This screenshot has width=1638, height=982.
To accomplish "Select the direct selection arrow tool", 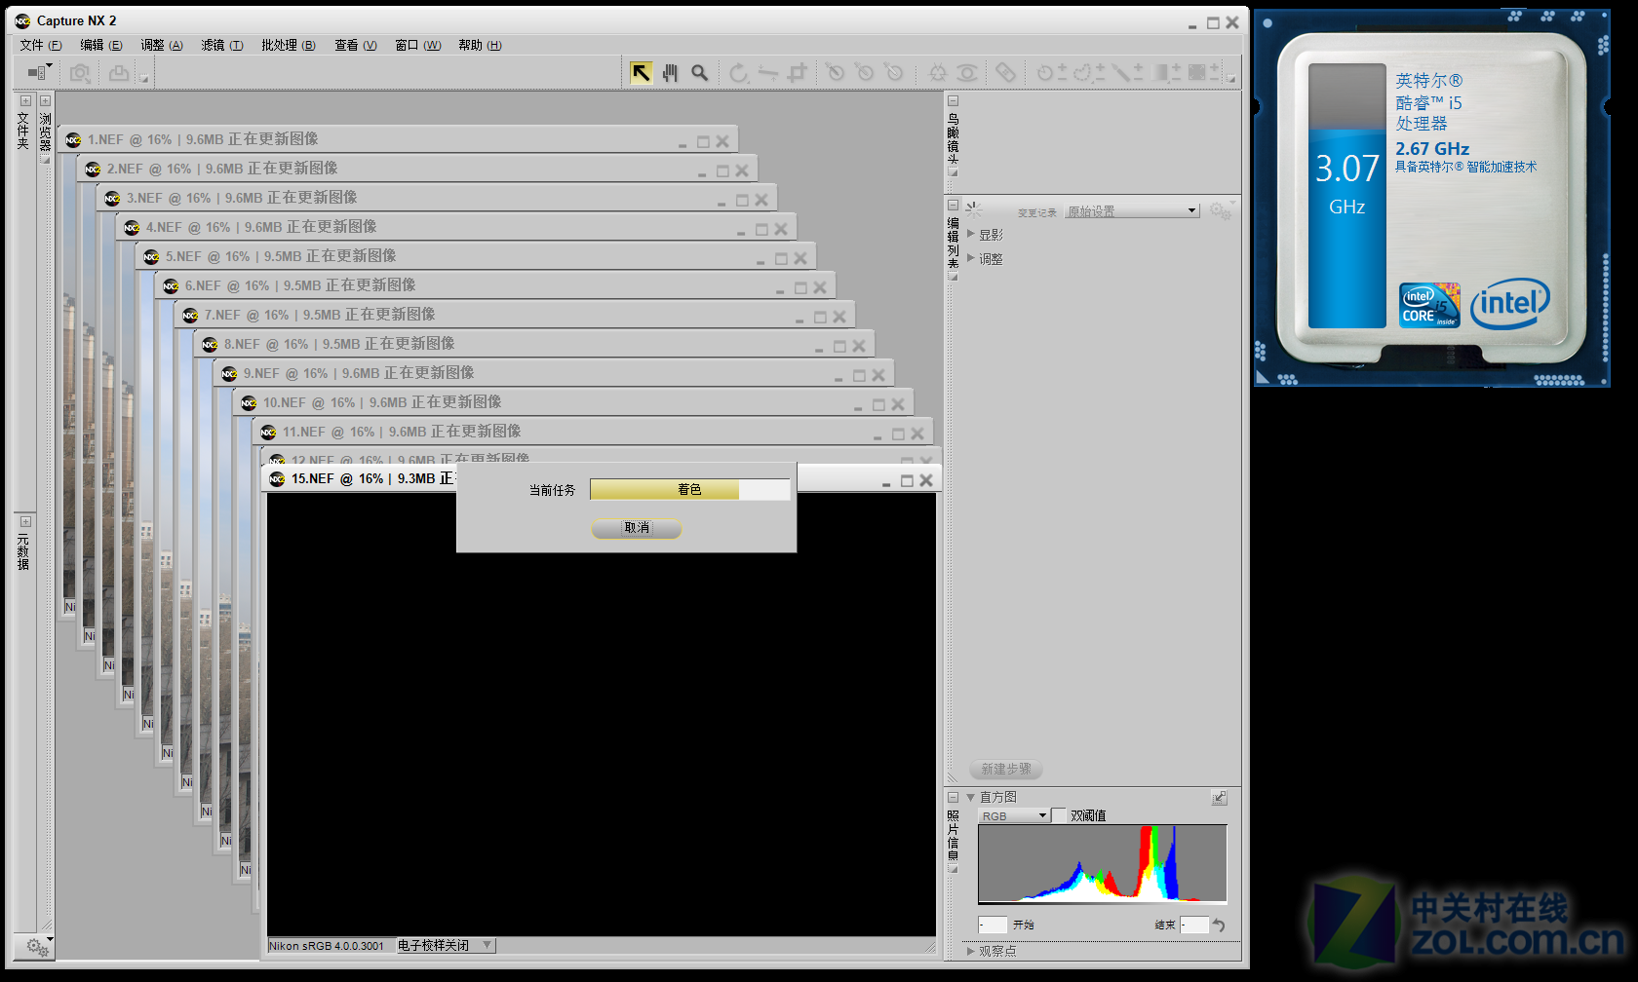I will (x=641, y=73).
